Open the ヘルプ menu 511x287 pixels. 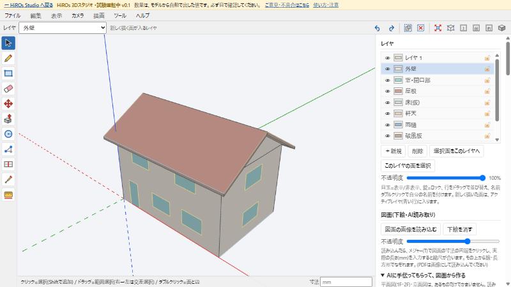(x=142, y=15)
